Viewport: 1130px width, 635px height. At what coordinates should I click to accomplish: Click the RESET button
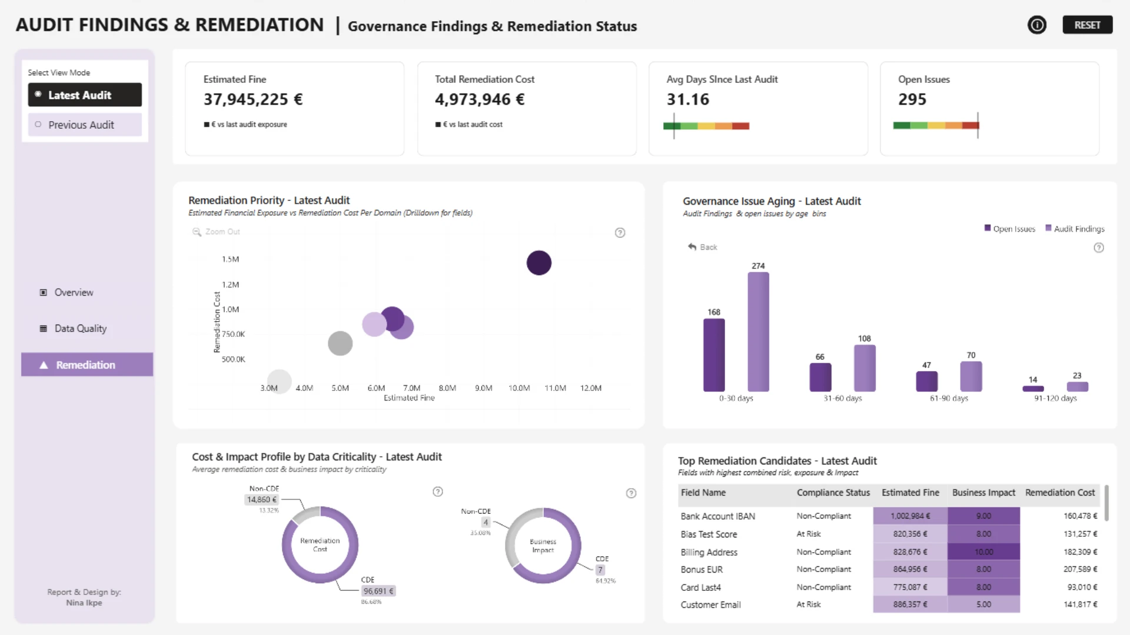click(1087, 25)
